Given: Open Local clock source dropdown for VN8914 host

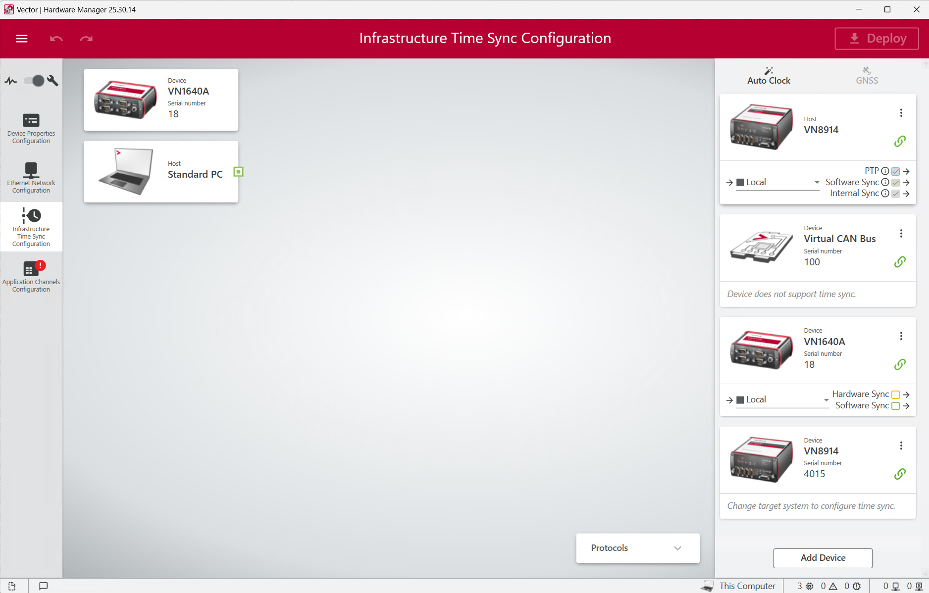Looking at the screenshot, I should tap(777, 182).
